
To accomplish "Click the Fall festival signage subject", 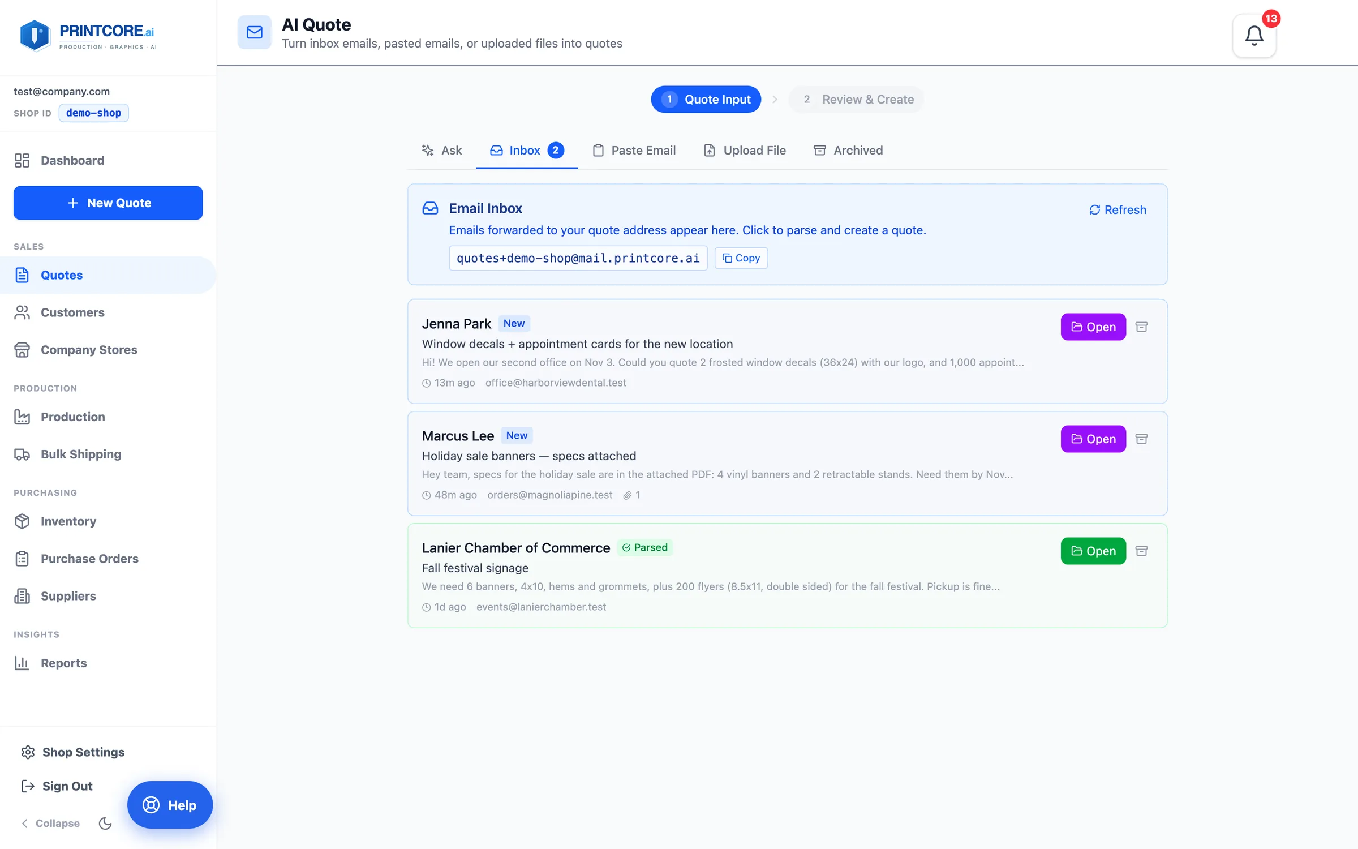I will (475, 568).
